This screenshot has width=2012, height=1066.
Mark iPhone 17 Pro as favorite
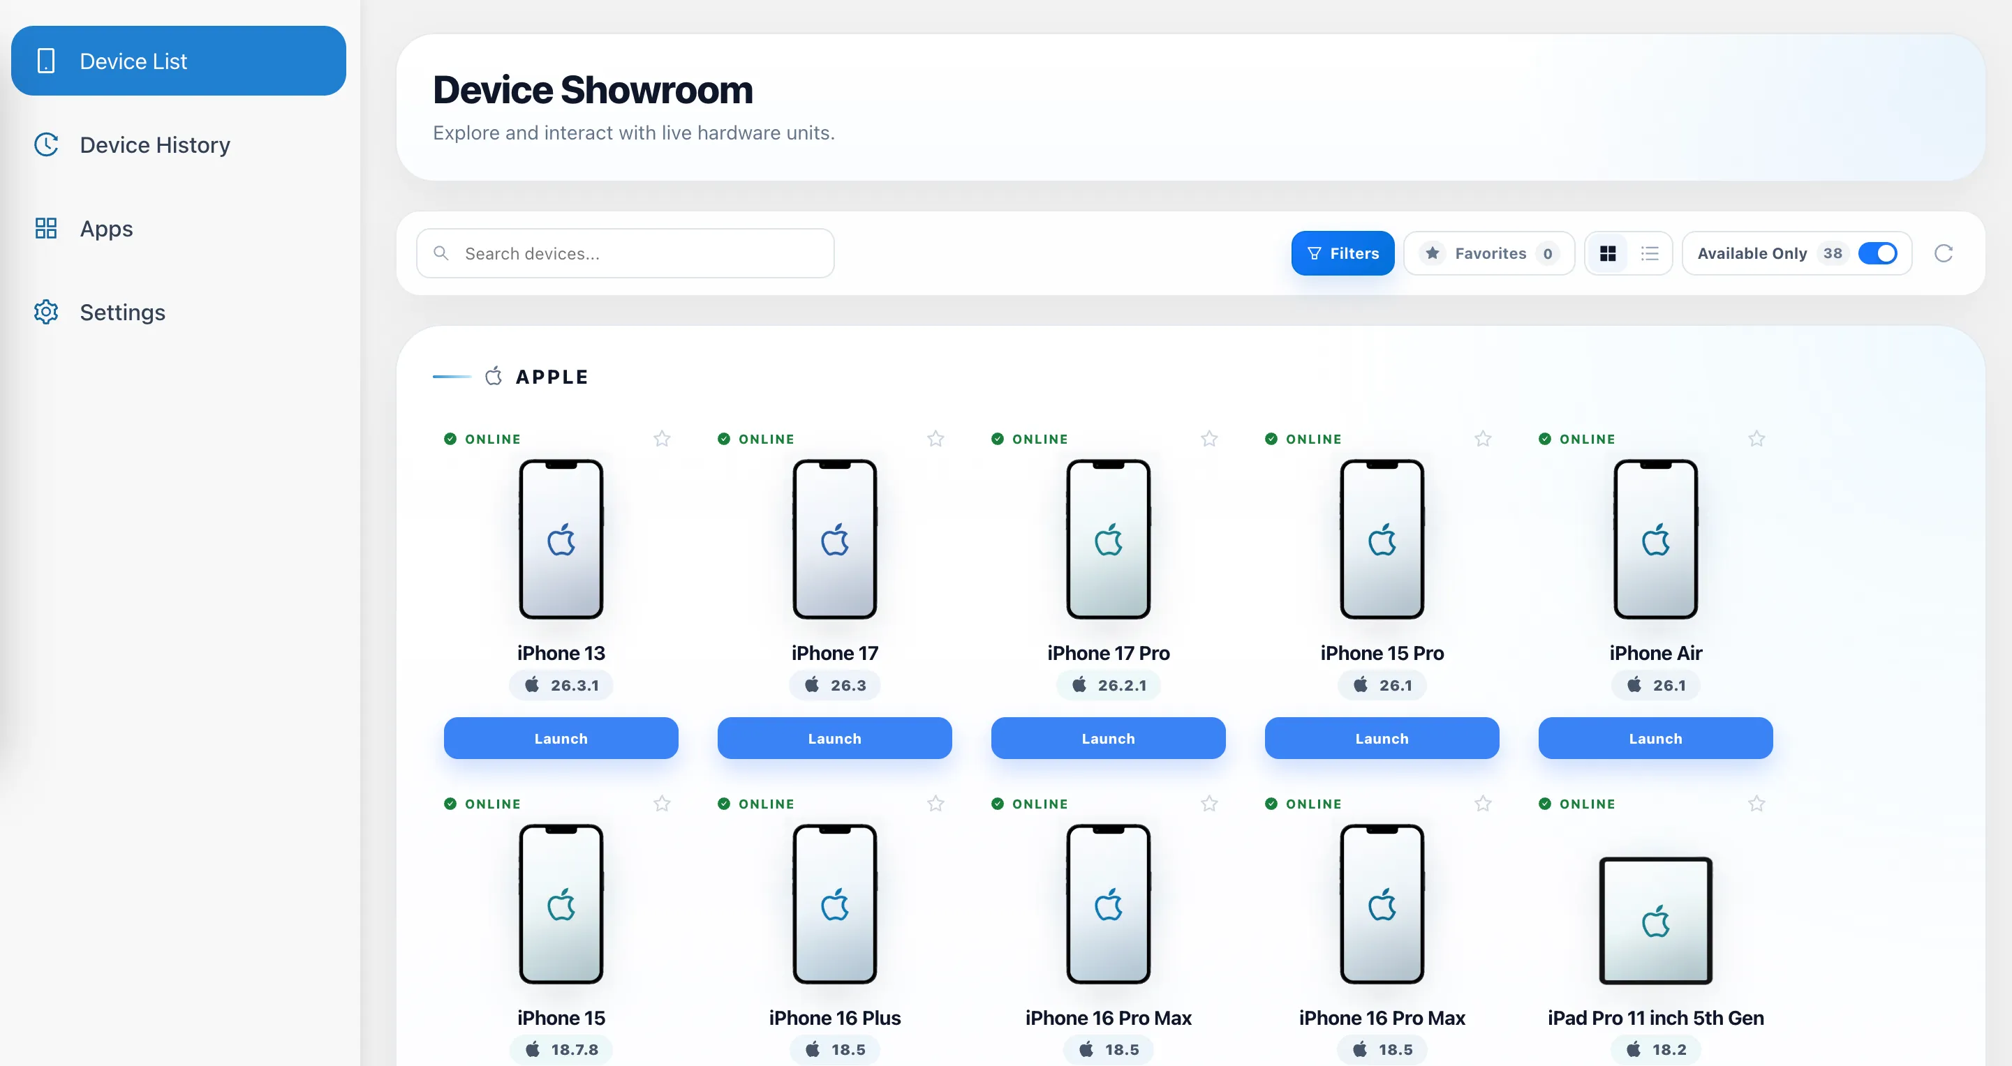pyautogui.click(x=1209, y=439)
